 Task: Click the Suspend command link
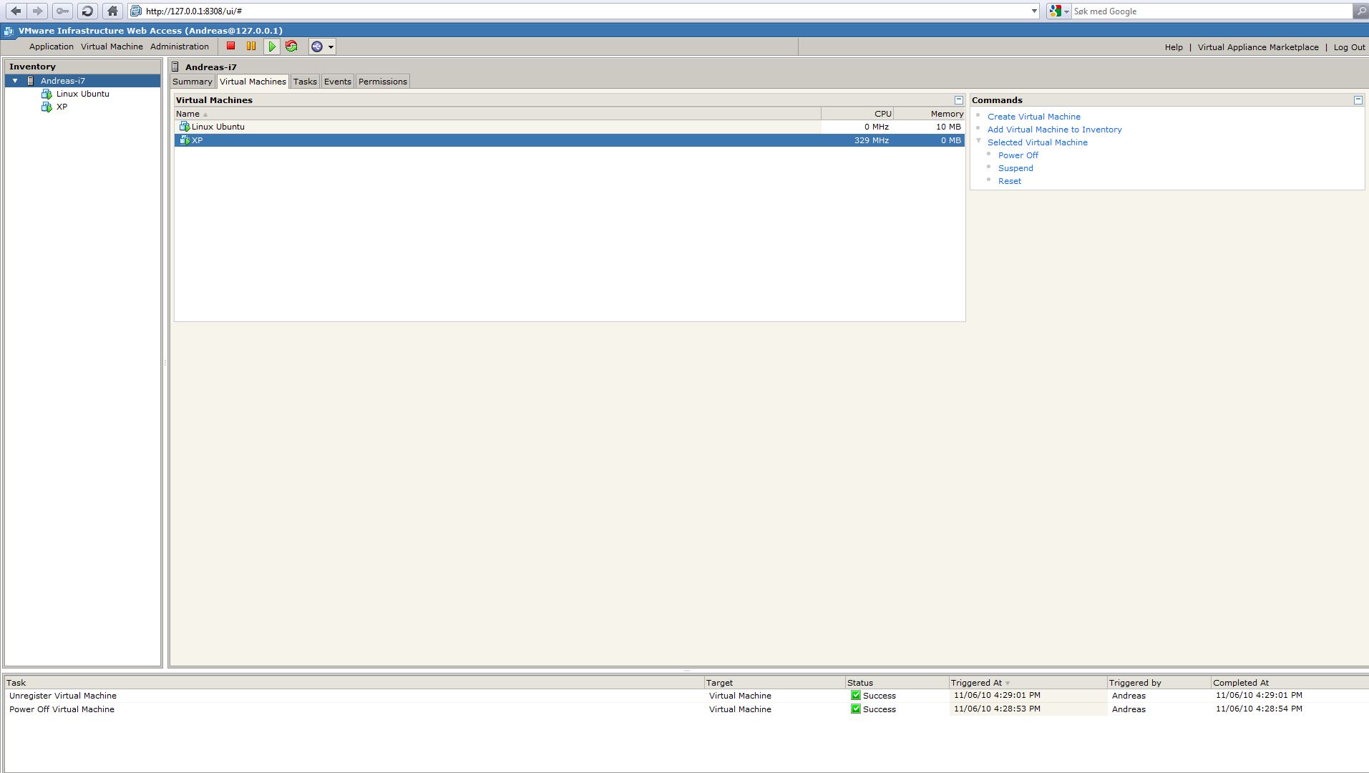point(1015,168)
